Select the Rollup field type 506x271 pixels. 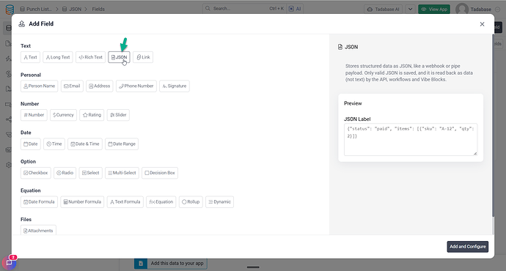[x=191, y=201]
